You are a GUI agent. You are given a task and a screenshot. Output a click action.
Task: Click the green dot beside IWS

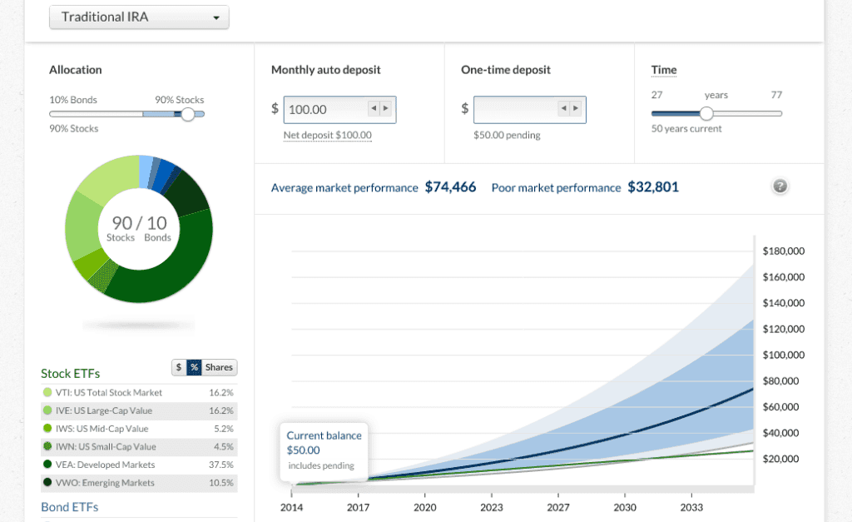point(48,428)
